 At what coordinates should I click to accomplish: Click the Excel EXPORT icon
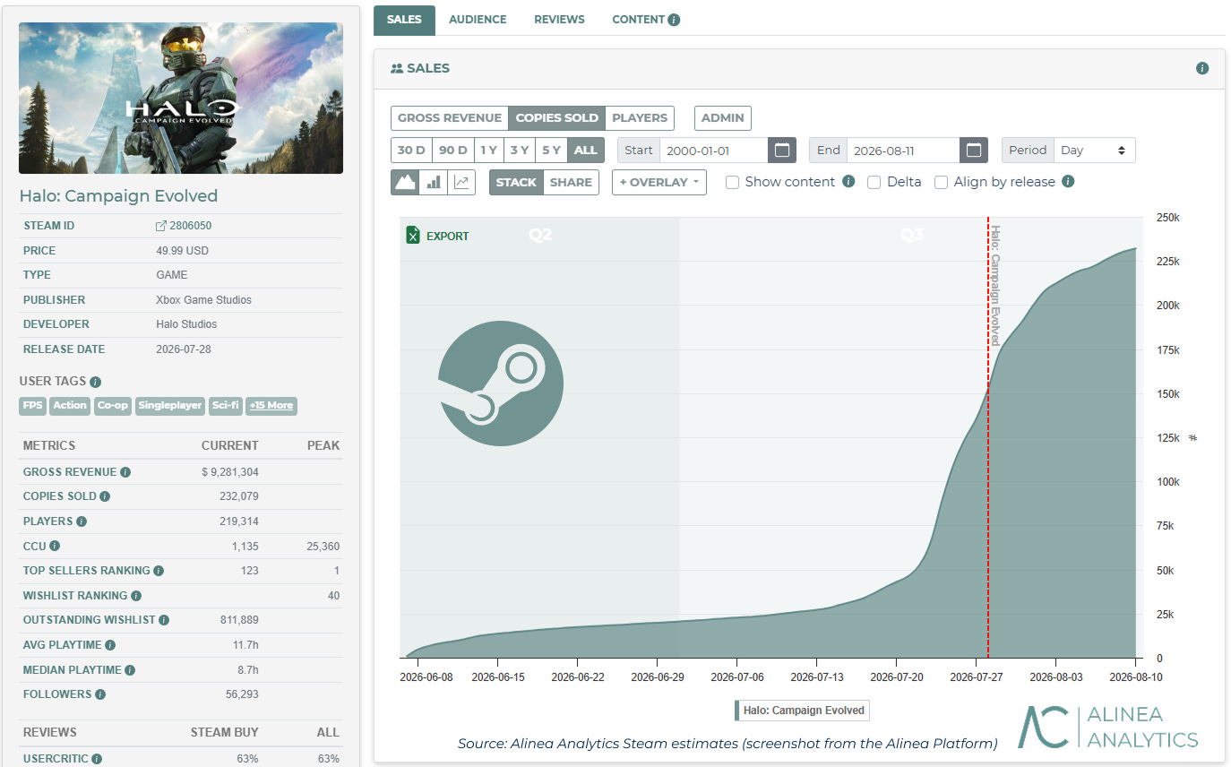(413, 236)
